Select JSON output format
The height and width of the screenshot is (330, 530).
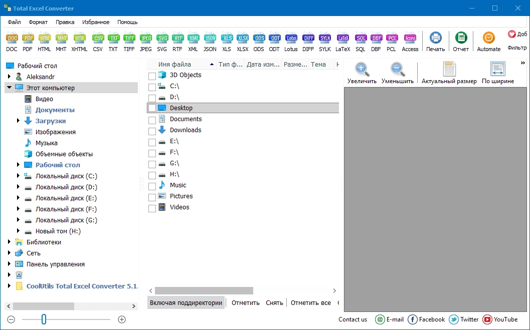[210, 42]
